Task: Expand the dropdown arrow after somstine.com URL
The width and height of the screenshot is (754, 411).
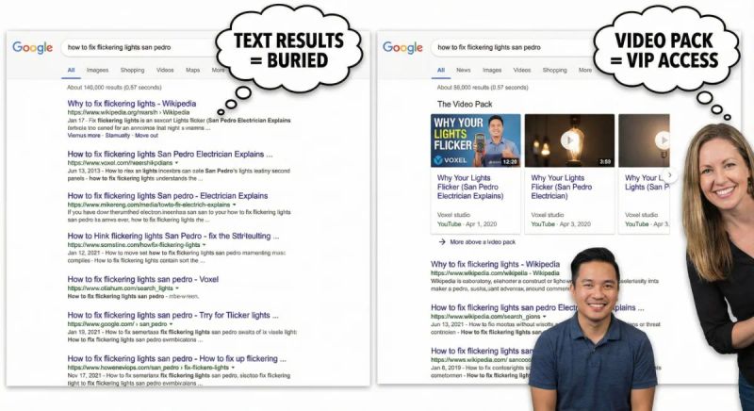Action: 204,245
